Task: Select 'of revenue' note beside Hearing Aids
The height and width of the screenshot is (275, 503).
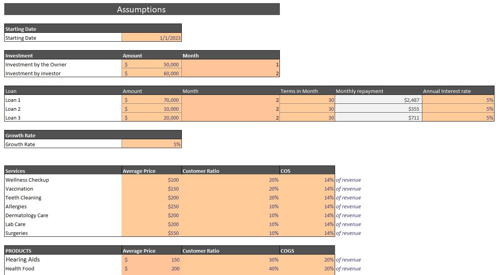Action: [348, 260]
